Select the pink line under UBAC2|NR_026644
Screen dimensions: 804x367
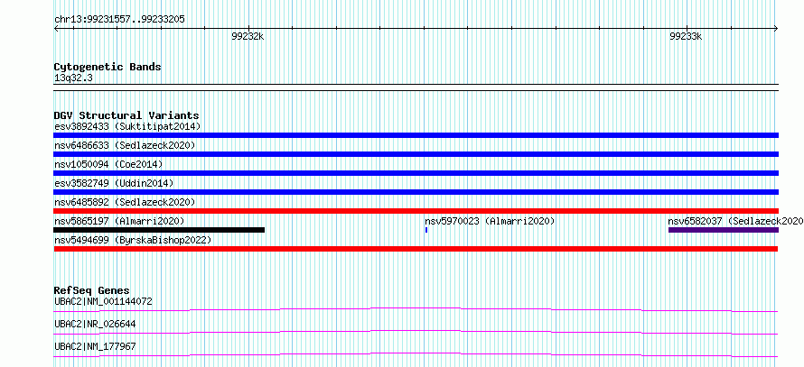(416, 332)
